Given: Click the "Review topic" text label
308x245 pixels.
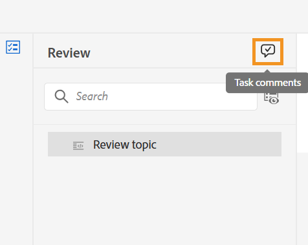Looking at the screenshot, I should click(125, 145).
